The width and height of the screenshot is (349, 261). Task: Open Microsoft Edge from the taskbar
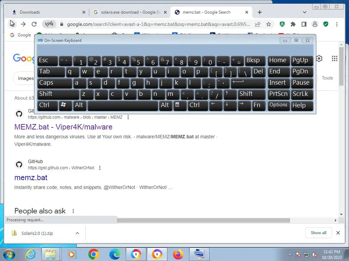115,254
